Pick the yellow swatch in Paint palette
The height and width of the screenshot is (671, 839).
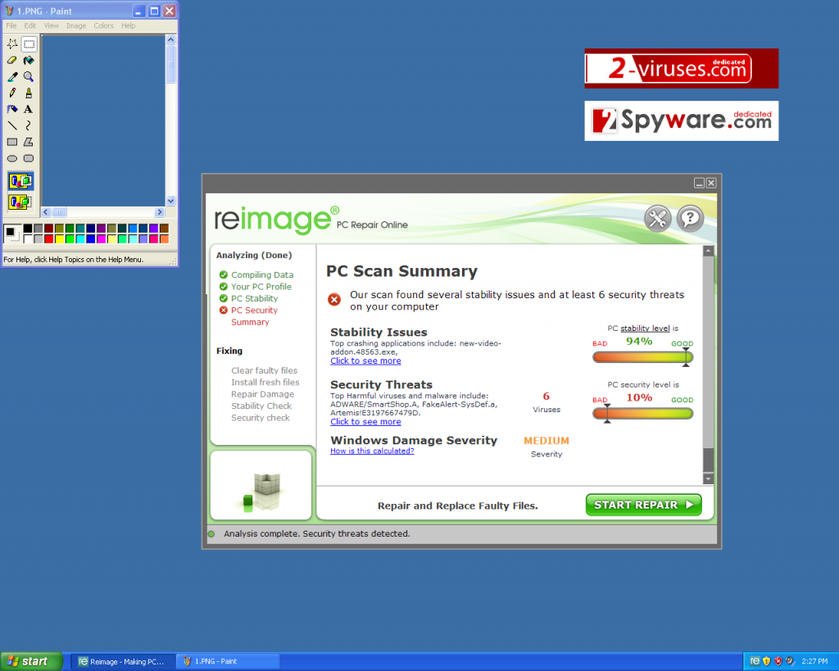[x=59, y=238]
